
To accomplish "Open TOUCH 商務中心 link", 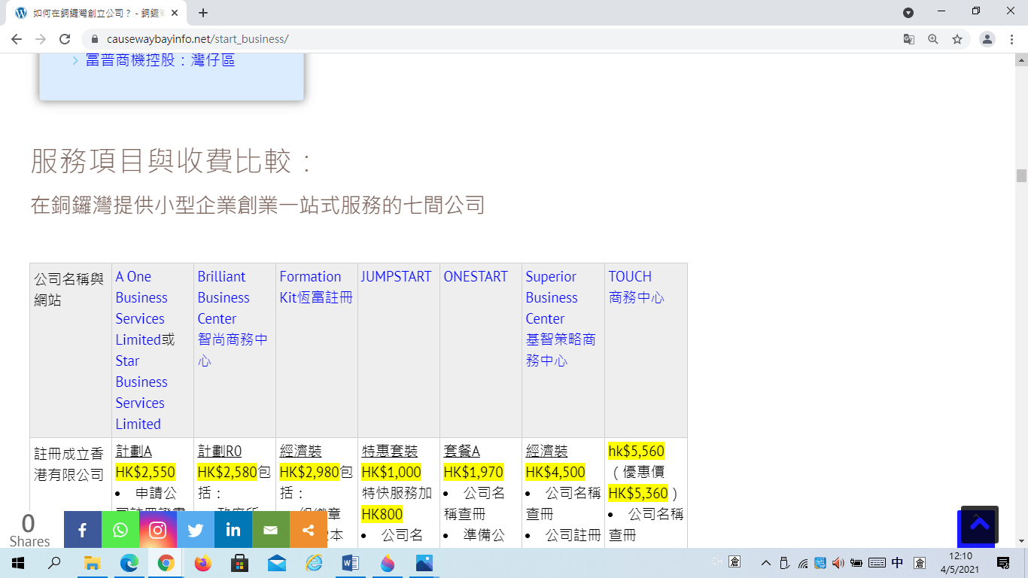I will 637,287.
